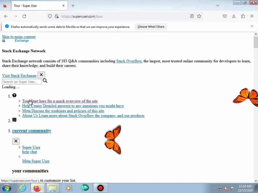Image resolution: width=258 pixels, height=193 pixels.
Task: Click the padlock site information icon
Action: pos(57,16)
